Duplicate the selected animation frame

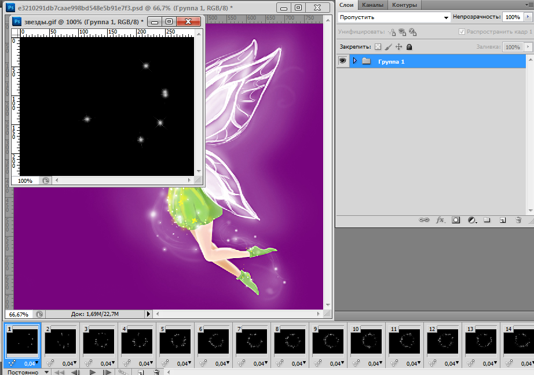click(x=141, y=372)
